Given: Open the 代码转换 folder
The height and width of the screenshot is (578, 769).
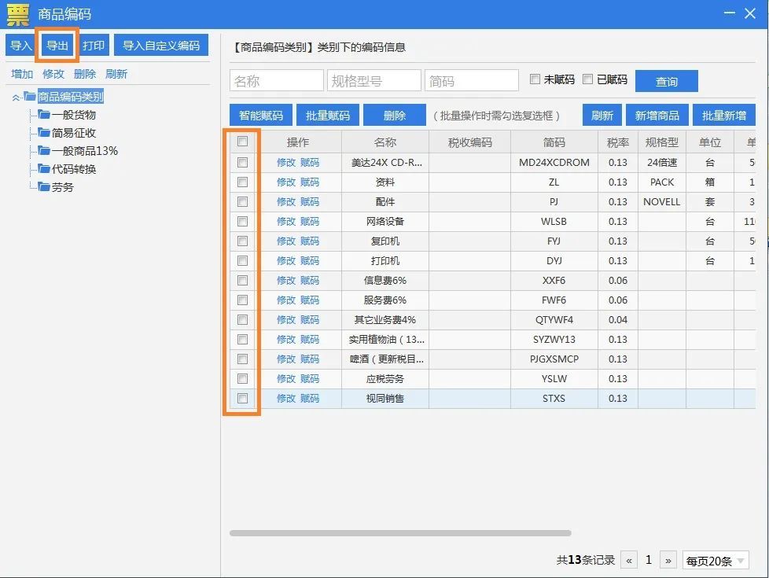Looking at the screenshot, I should pyautogui.click(x=73, y=169).
